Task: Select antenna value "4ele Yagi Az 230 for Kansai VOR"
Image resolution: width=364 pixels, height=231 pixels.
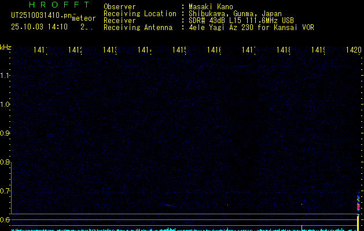Action: 251,28
